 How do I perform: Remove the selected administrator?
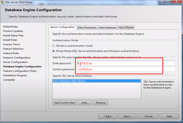[101, 102]
